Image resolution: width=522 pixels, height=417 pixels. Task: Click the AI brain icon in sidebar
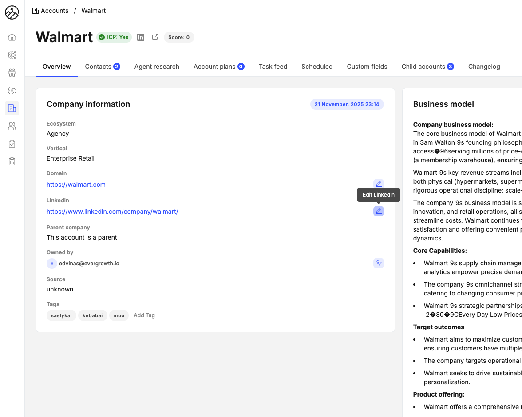click(x=12, y=55)
